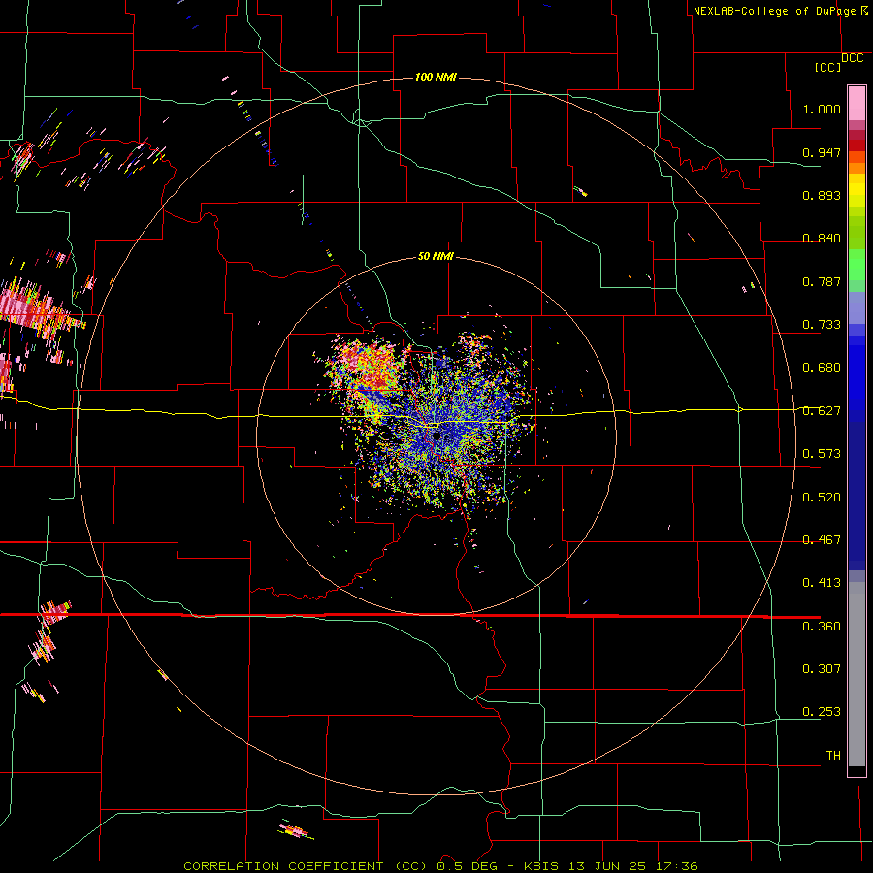Screen dimensions: 873x873
Task: Click the 0.787 legend value
Action: (x=822, y=281)
